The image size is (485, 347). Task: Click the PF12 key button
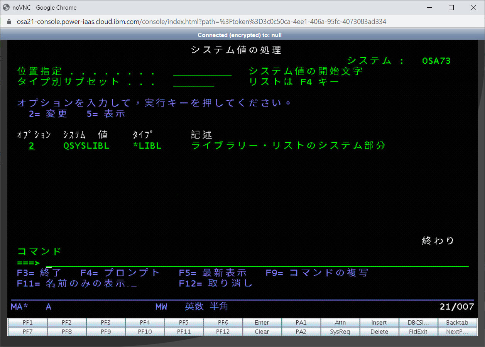(223, 332)
